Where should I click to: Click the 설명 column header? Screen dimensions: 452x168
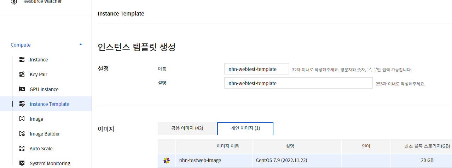[297, 146]
